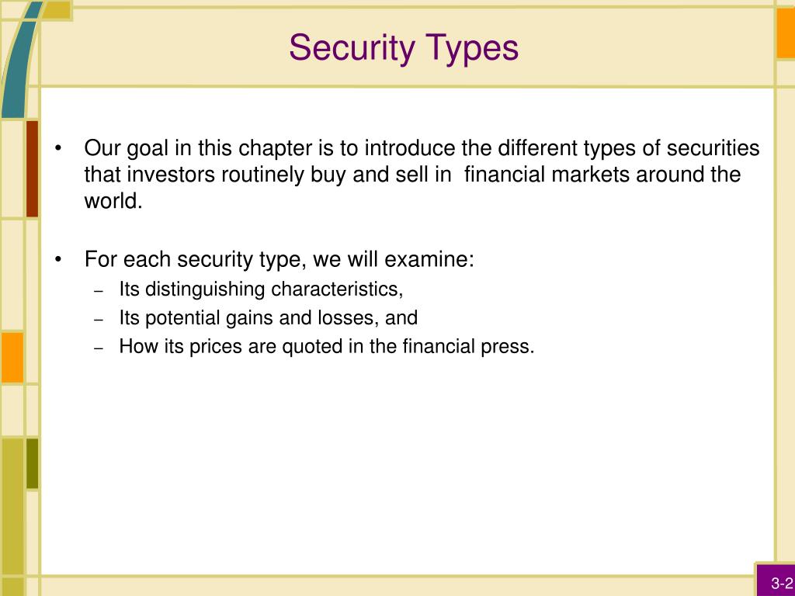Click the gold square at top left corner
The image size is (795, 596).
[56, 10]
